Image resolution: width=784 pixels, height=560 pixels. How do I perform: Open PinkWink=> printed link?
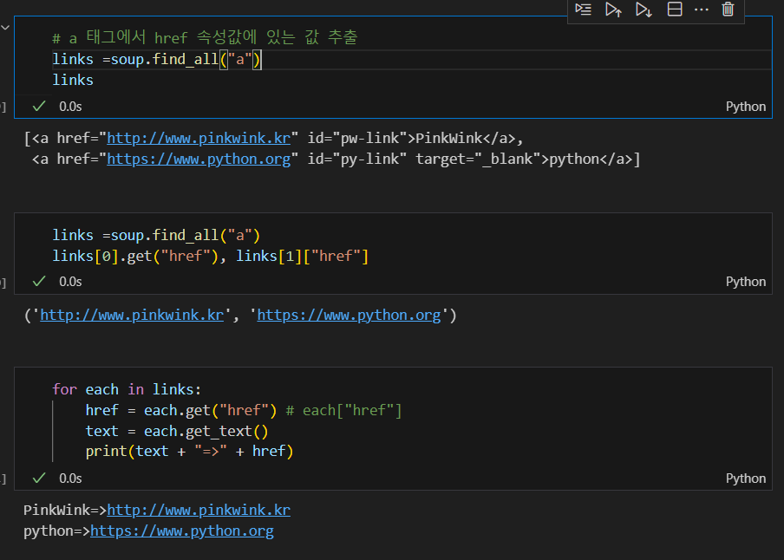199,510
